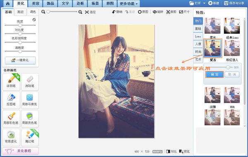This screenshot has width=248, height=157.
Task: Rotate the image with 旋转
Action: pos(158,12)
